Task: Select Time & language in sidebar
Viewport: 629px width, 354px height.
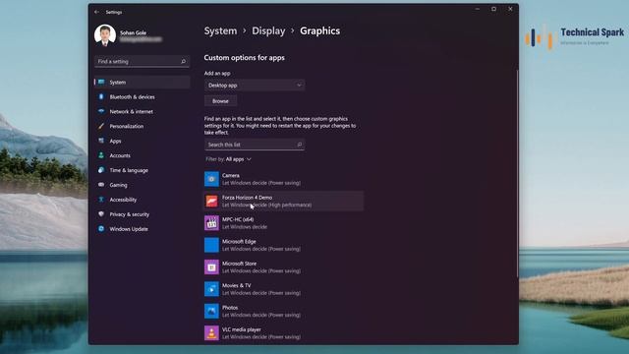Action: (x=129, y=170)
